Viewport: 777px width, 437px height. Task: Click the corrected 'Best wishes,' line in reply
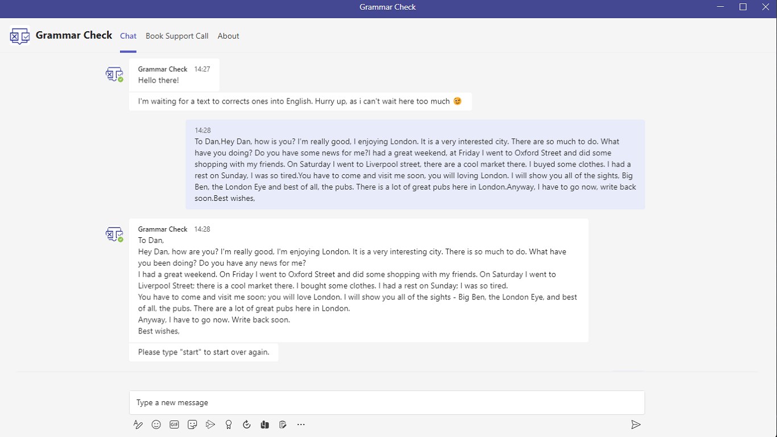tap(159, 331)
